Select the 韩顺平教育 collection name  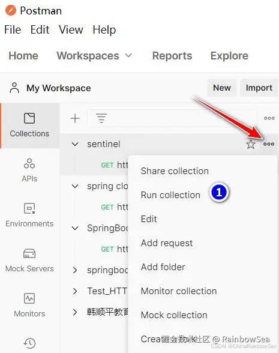pos(107,312)
